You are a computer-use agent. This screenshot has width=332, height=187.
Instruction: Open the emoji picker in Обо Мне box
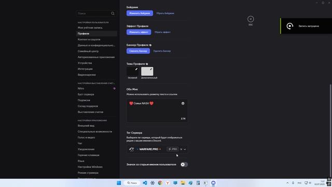click(x=183, y=103)
